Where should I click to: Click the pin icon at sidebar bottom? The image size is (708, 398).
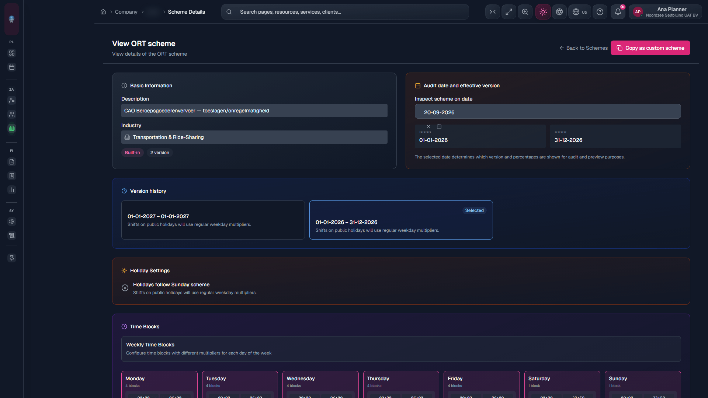(x=12, y=258)
